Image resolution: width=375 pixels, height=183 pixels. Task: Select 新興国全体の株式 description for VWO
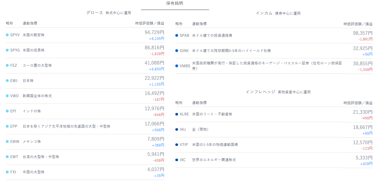[x=37, y=96]
